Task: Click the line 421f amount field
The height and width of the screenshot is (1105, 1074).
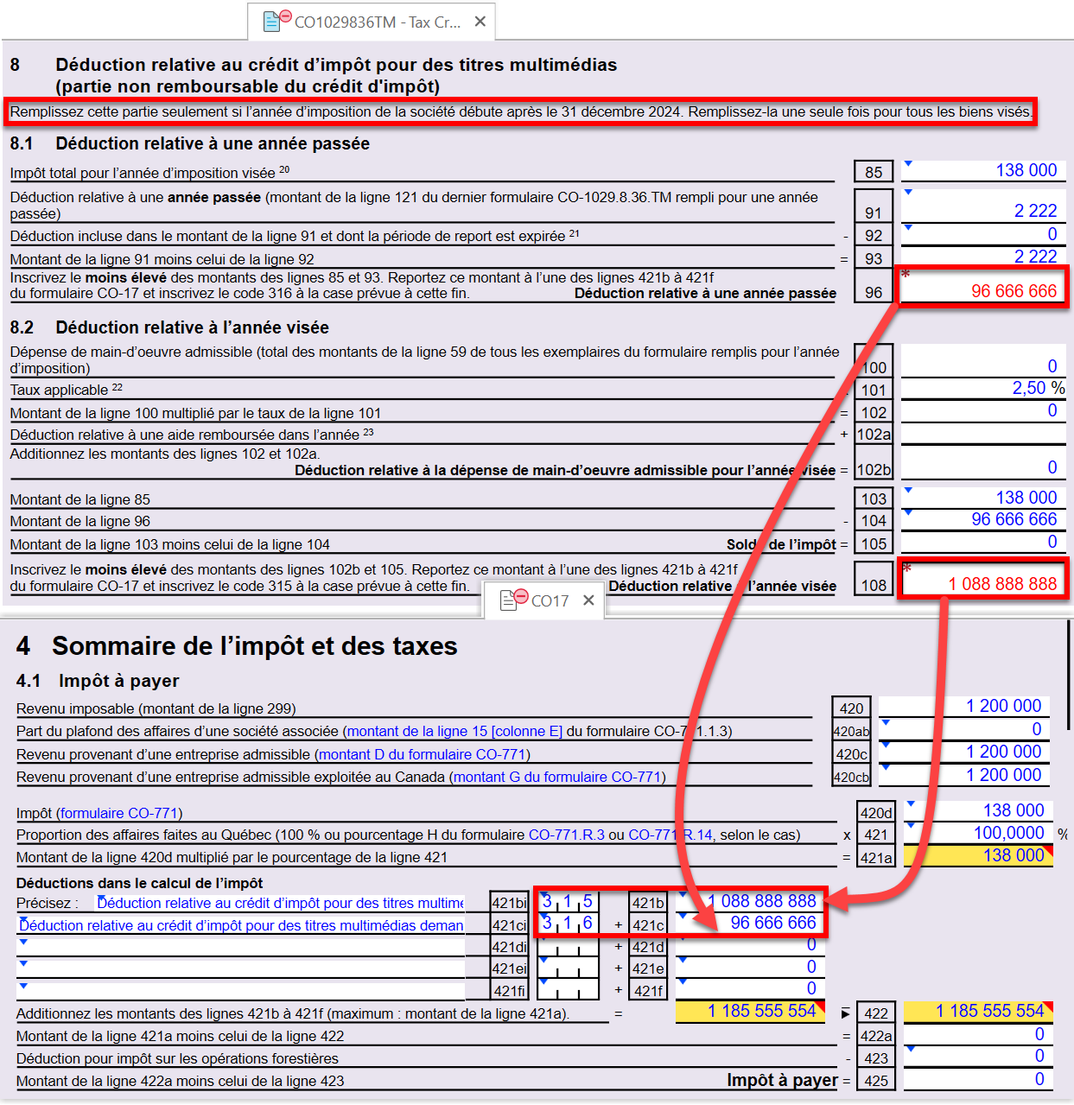Action: coord(748,989)
